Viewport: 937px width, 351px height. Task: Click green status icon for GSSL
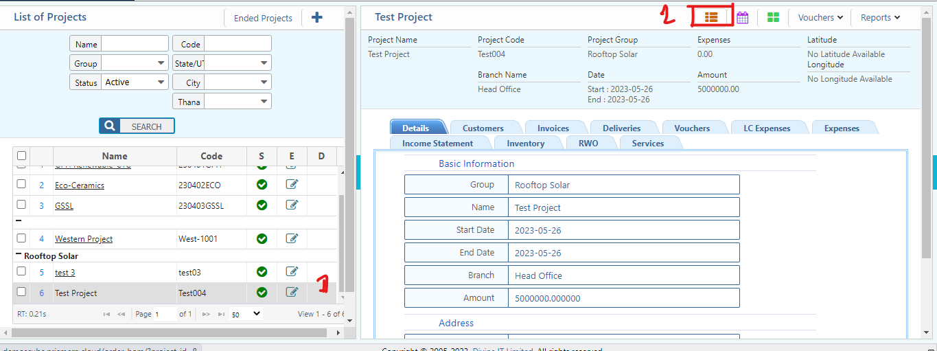pos(262,205)
